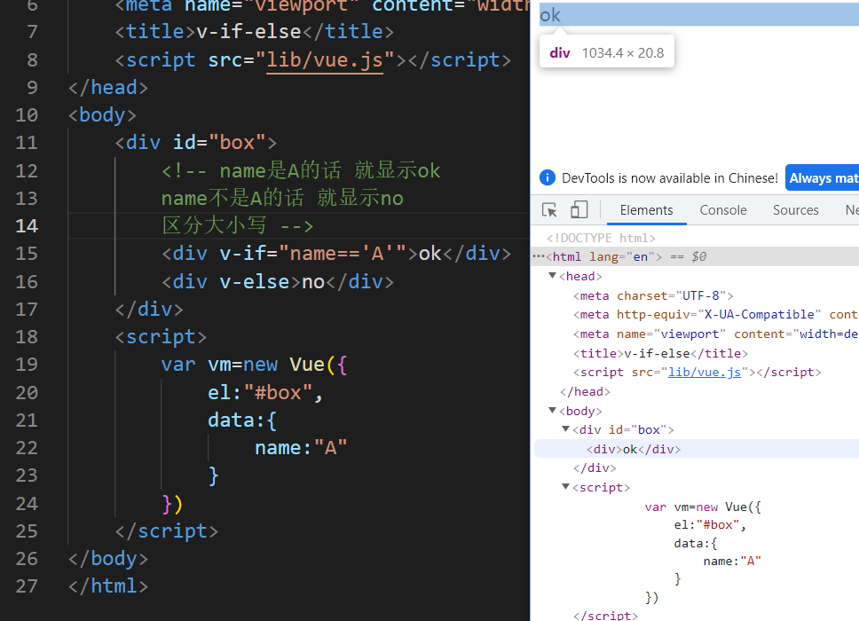The height and width of the screenshot is (621, 859).
Task: Select the html lang="en" DOM row
Action: pos(697,256)
